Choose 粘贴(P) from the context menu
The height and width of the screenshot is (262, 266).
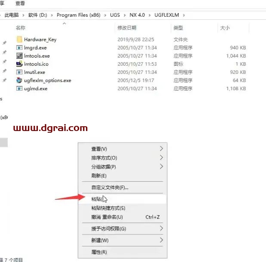click(x=97, y=199)
